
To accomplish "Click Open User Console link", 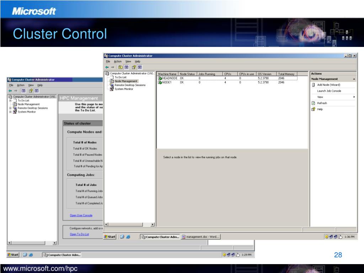I will [81, 215].
